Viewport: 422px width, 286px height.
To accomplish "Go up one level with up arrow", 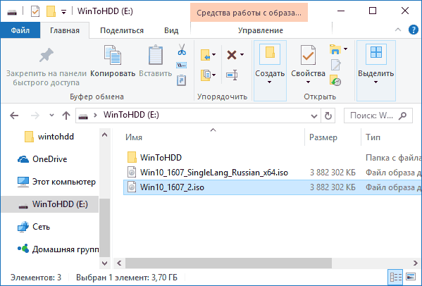I will coord(66,116).
